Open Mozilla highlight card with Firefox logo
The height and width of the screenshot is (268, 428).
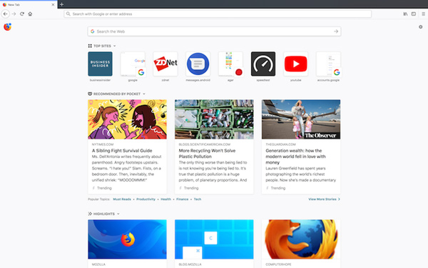[127, 239]
